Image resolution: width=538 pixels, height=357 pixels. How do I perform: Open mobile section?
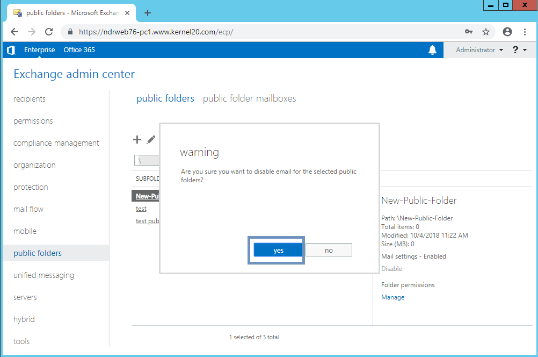click(25, 231)
